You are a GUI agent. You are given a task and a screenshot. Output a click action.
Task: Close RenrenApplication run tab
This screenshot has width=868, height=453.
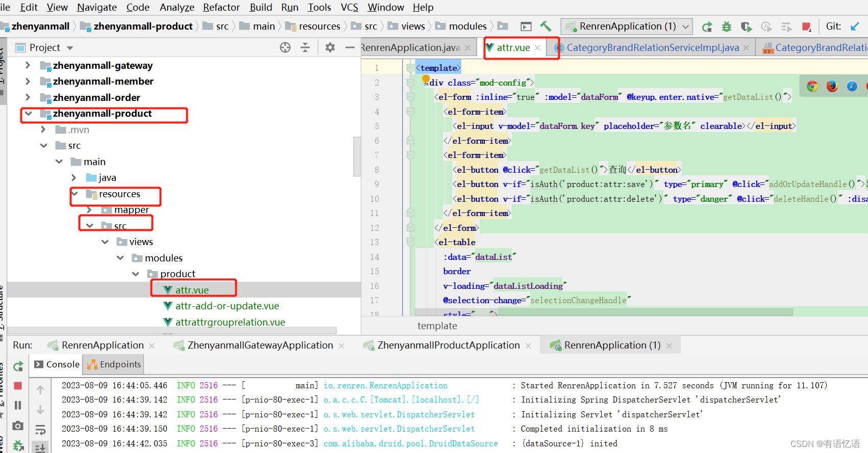point(152,345)
